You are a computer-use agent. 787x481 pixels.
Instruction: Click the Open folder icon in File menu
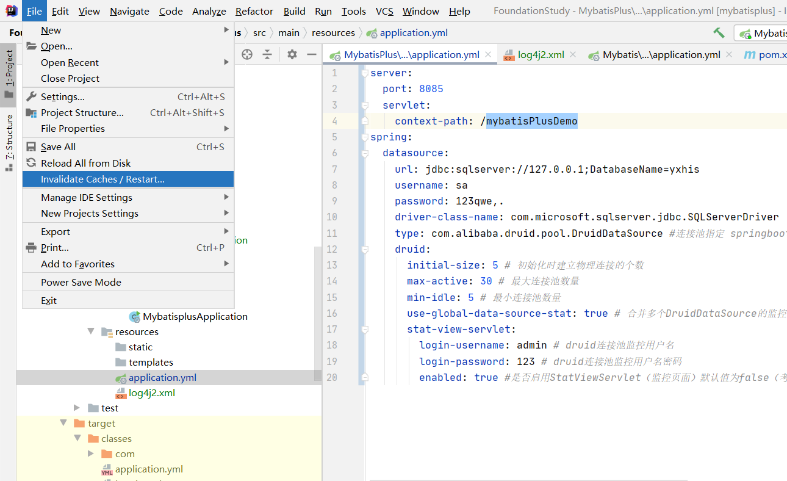click(x=32, y=46)
